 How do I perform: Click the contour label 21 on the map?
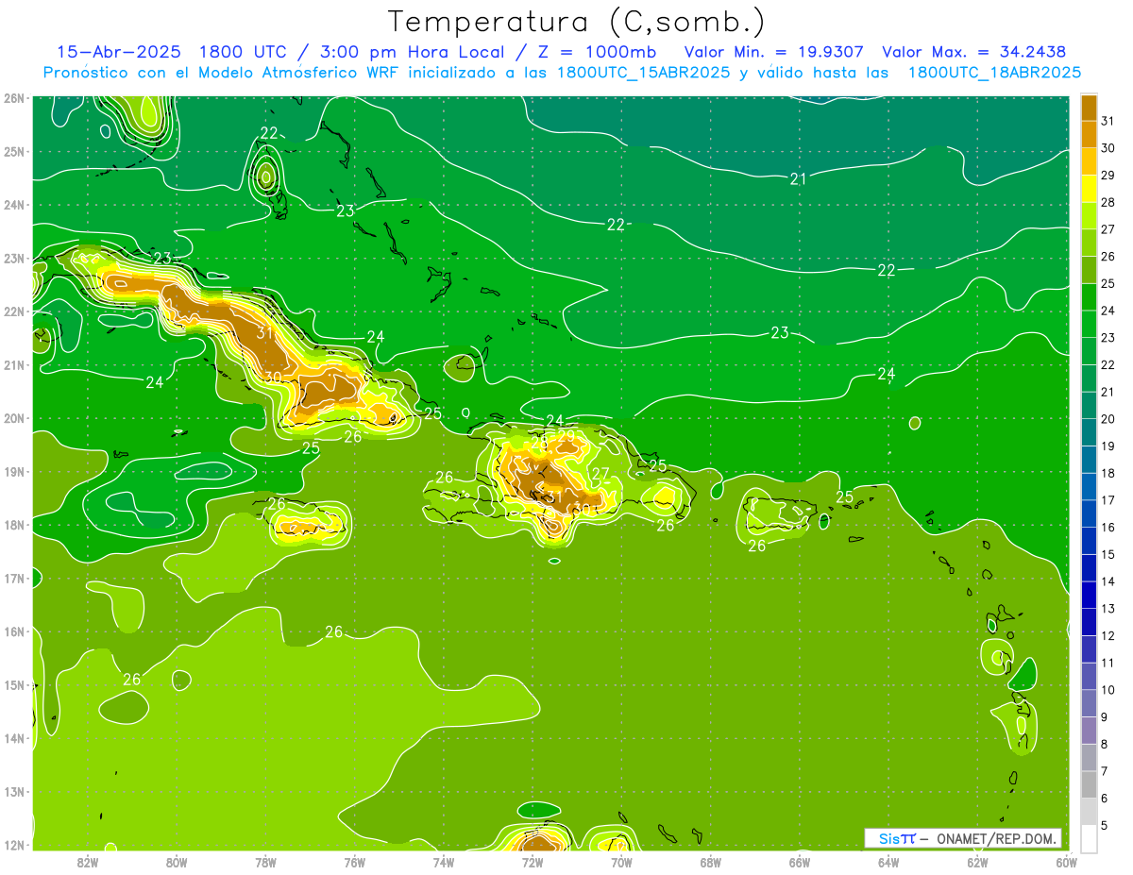click(x=798, y=178)
